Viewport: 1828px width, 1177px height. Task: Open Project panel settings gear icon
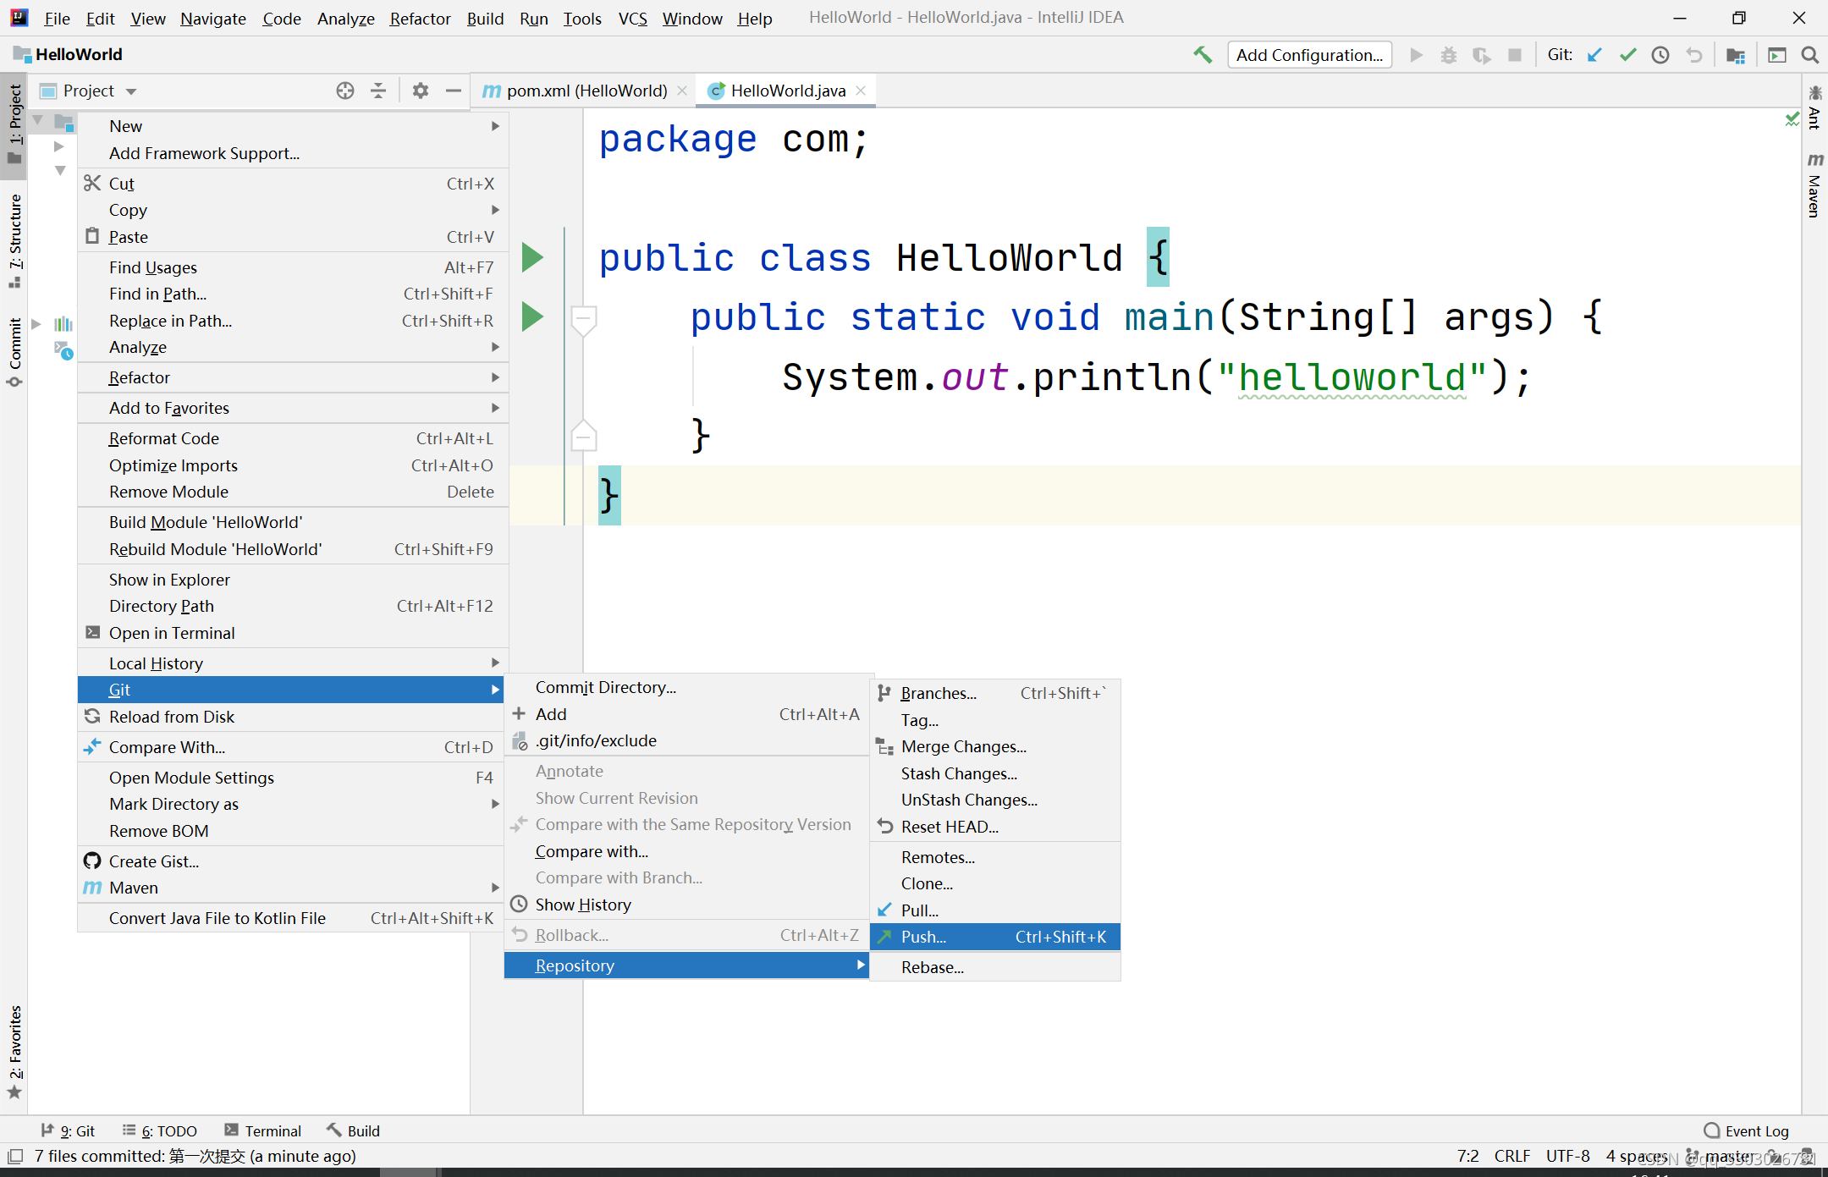tap(420, 91)
